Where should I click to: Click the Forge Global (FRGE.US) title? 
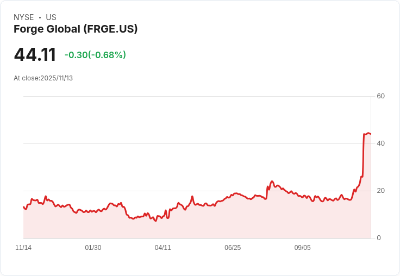(x=76, y=29)
